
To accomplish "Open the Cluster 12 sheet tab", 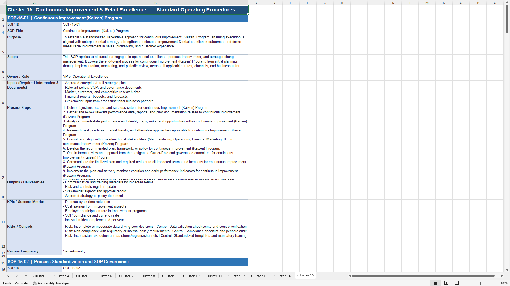I will [x=237, y=276].
